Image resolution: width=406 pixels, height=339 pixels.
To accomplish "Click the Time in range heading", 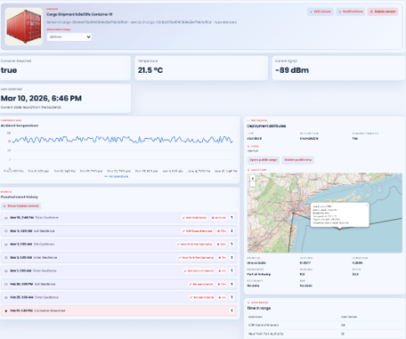I will coord(259,308).
